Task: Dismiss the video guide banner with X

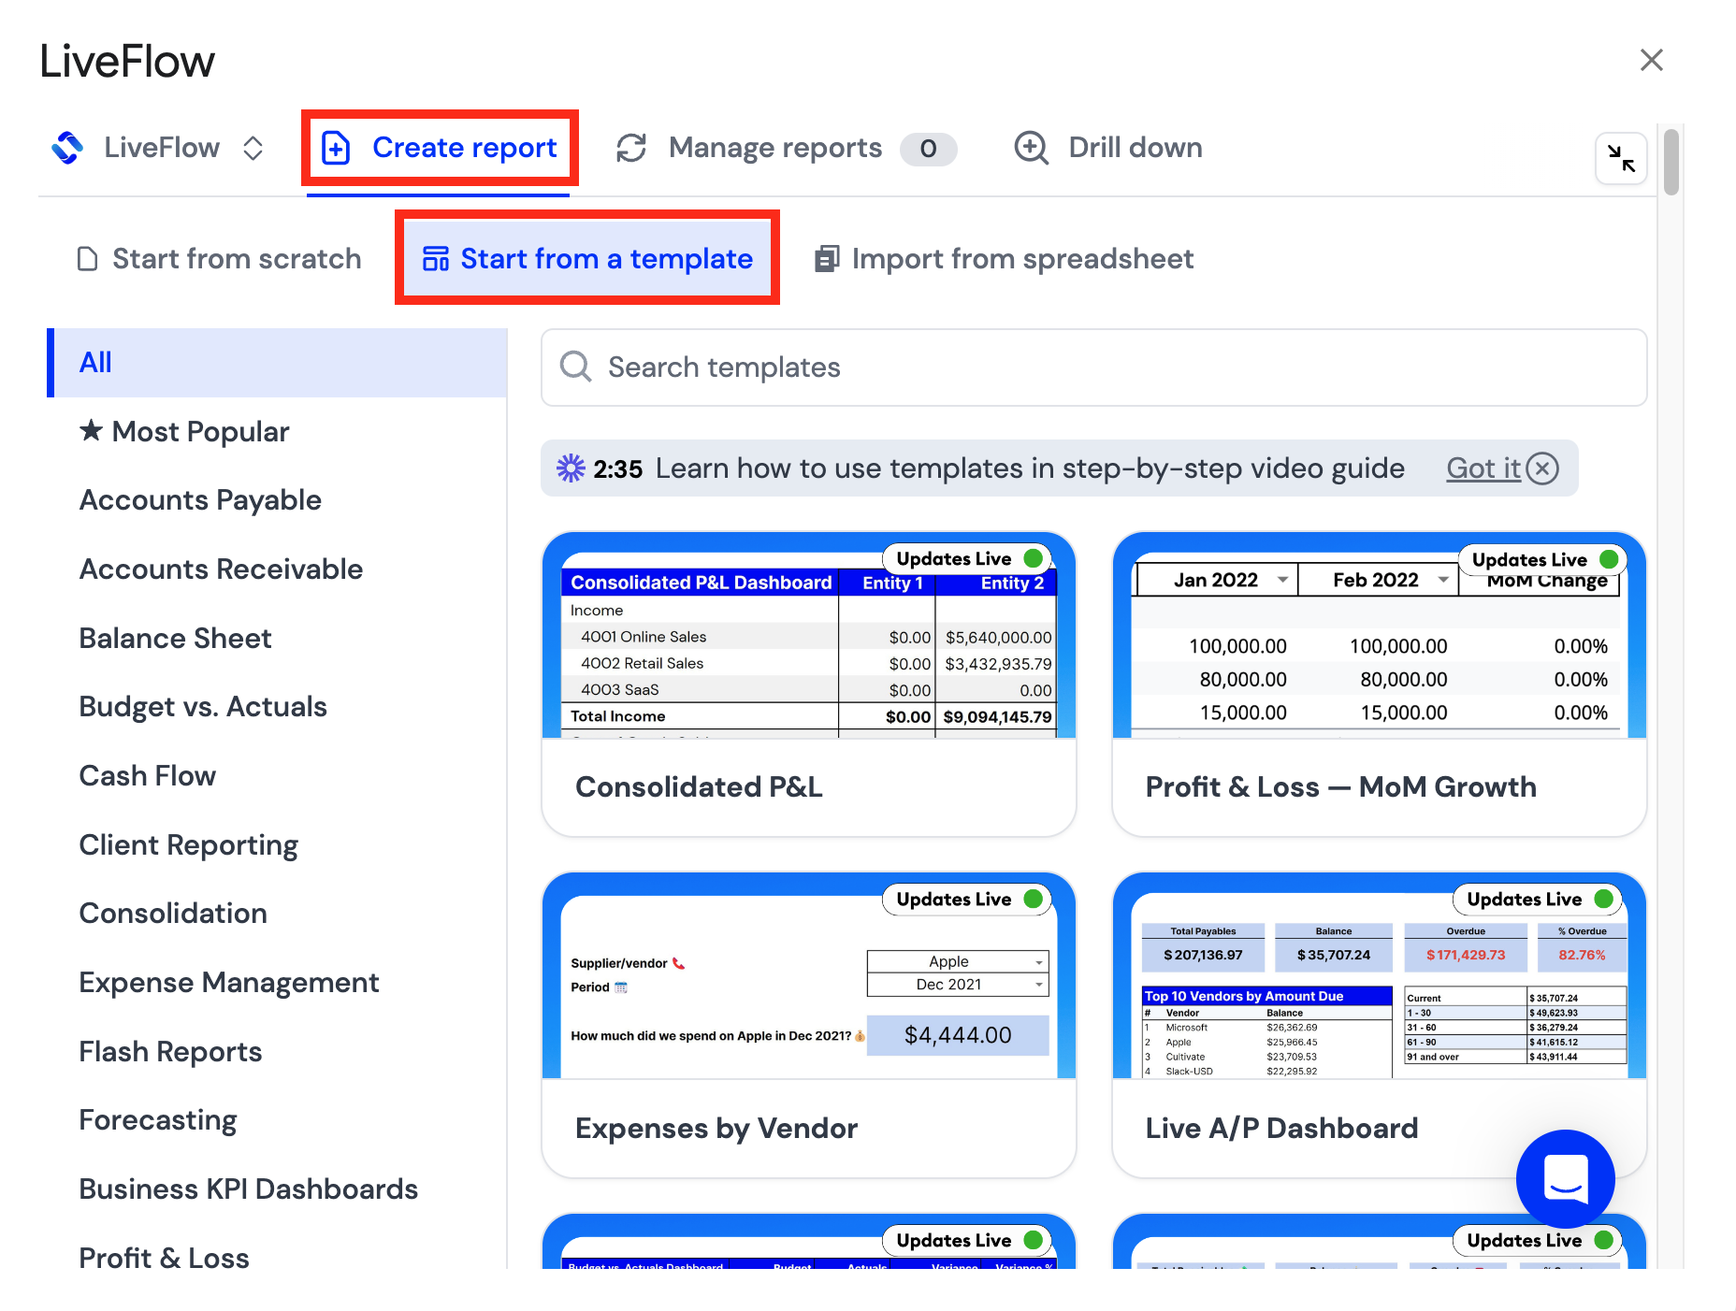Action: pos(1542,468)
